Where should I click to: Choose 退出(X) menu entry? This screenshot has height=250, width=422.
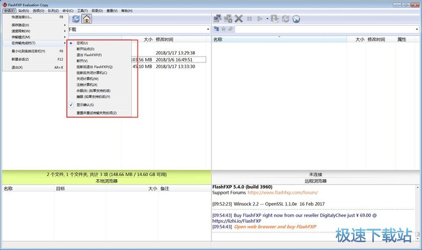point(35,67)
